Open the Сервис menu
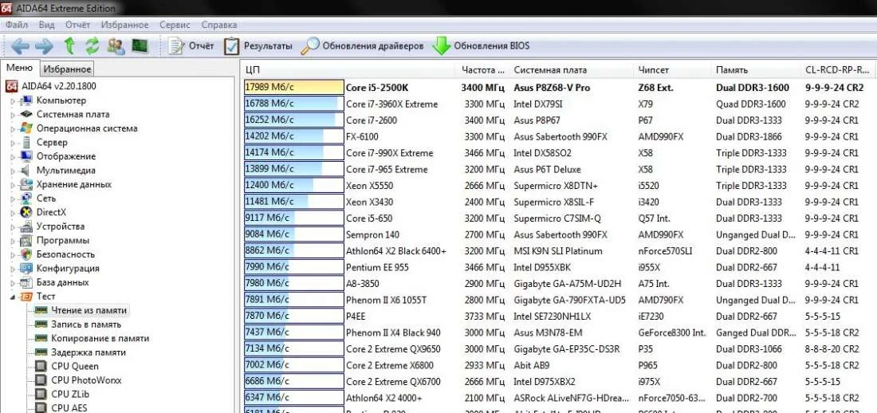Viewport: 877px width, 413px height. (175, 26)
